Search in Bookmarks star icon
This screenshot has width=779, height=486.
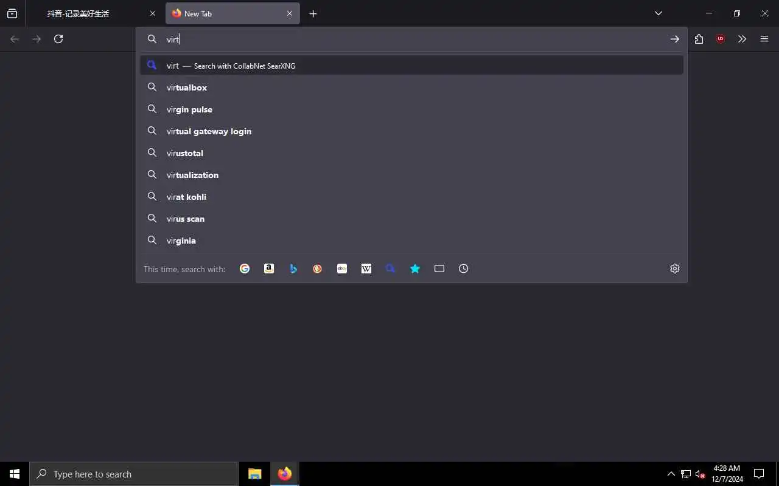(415, 269)
